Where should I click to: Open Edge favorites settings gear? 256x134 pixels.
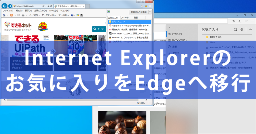[242, 29]
